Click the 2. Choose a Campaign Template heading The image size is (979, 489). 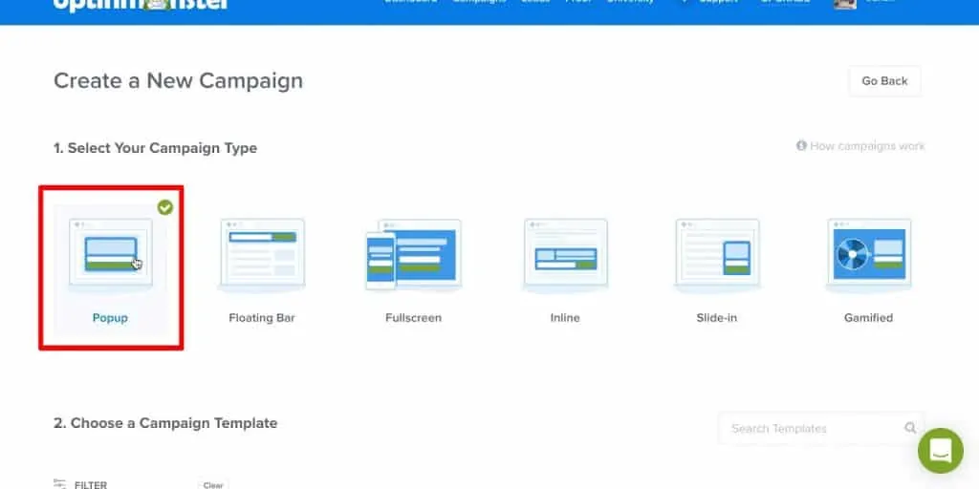pos(165,423)
